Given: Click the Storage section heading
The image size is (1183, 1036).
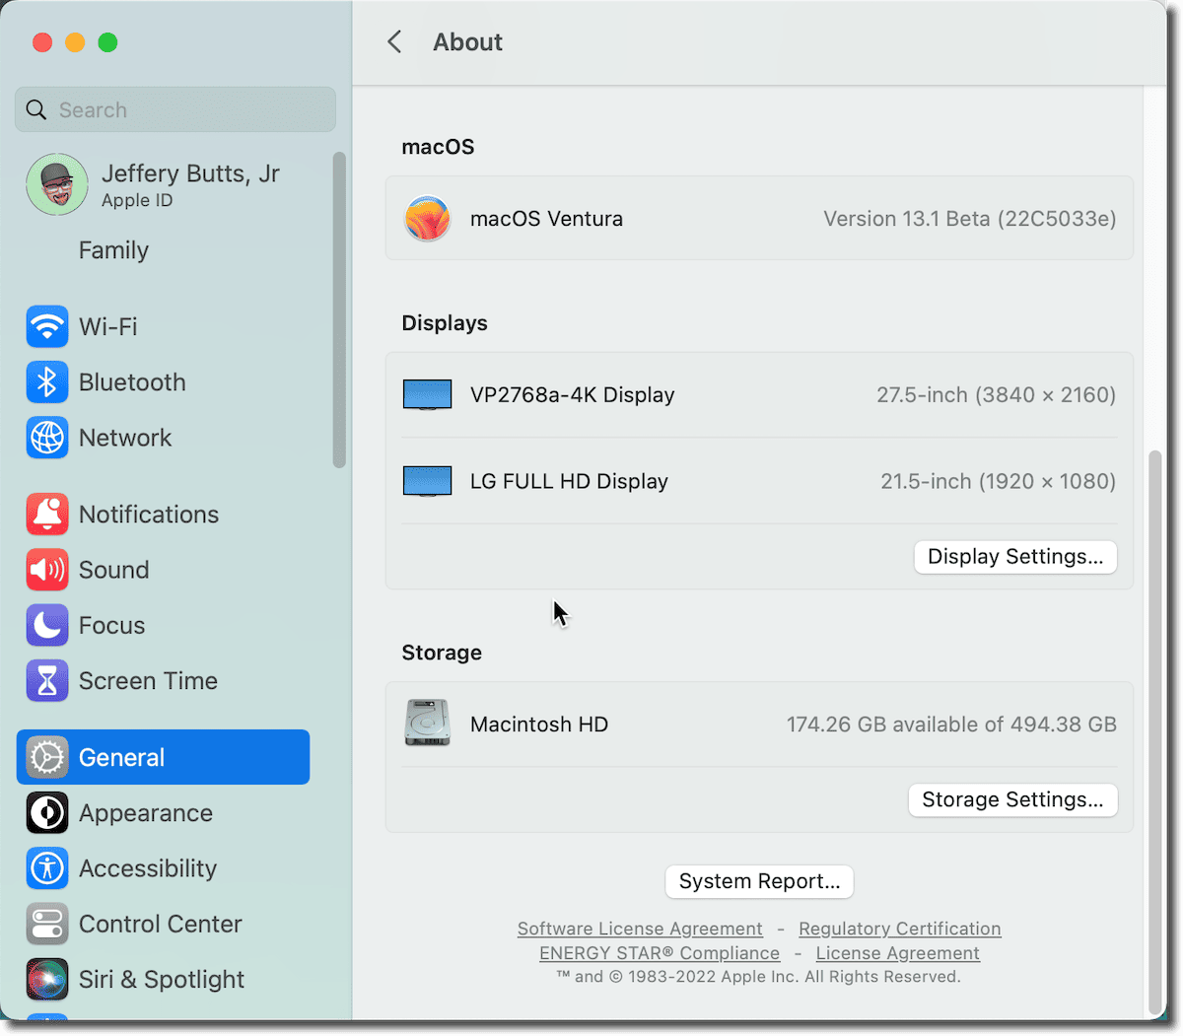Looking at the screenshot, I should click(442, 653).
